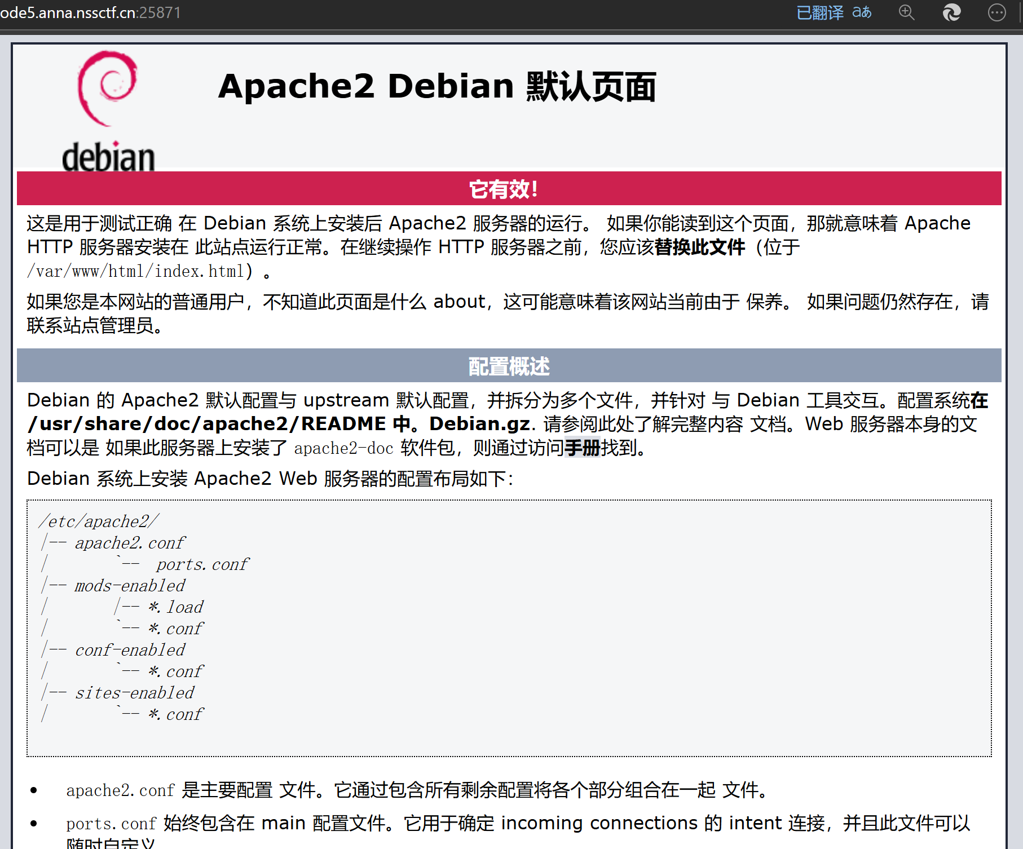
Task: Click the Edge browser swirl icon
Action: pos(951,12)
